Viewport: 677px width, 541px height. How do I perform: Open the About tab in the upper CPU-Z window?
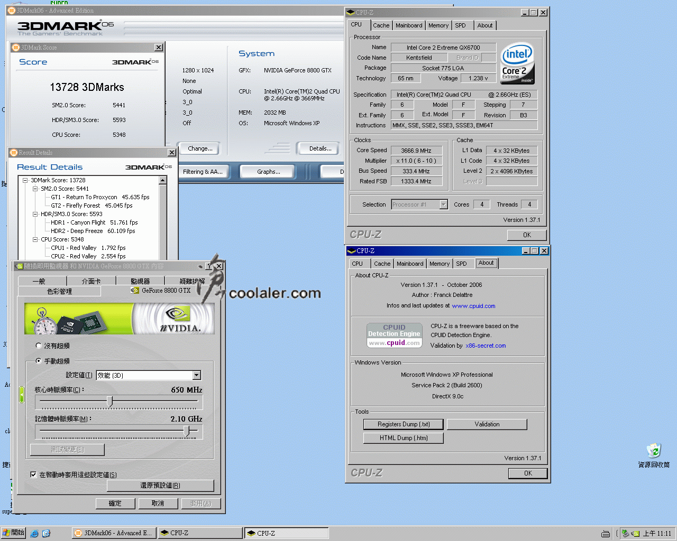(x=484, y=25)
